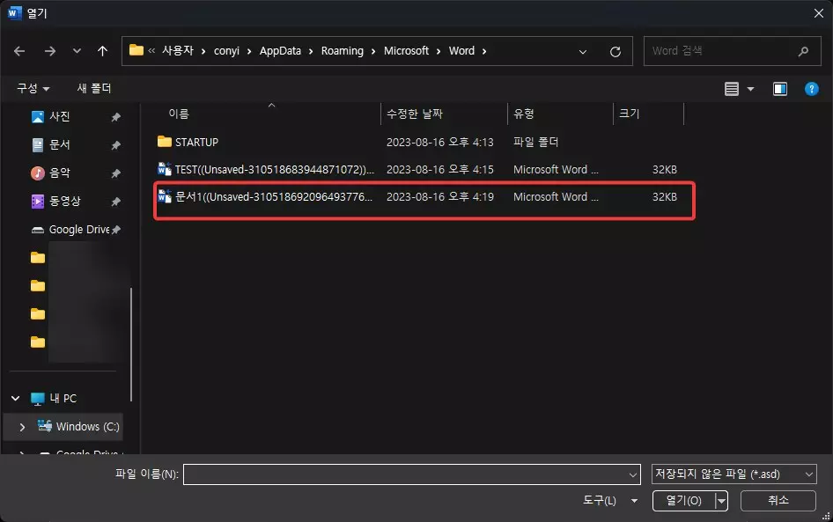
Task: Click the back navigation arrow
Action: [18, 50]
